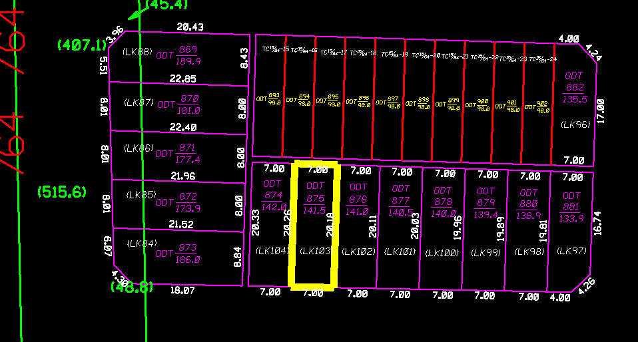The height and width of the screenshot is (342, 638).
Task: Click the LK98 lot label
Action: 529,252
